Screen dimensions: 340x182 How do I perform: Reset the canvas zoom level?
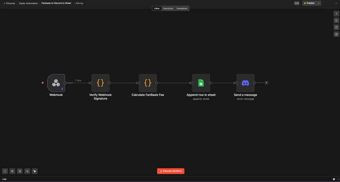(27, 171)
